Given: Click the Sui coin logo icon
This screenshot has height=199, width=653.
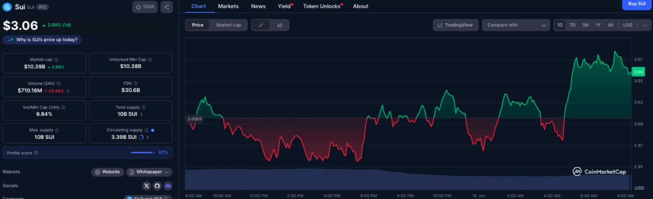Looking at the screenshot, I should click(7, 7).
